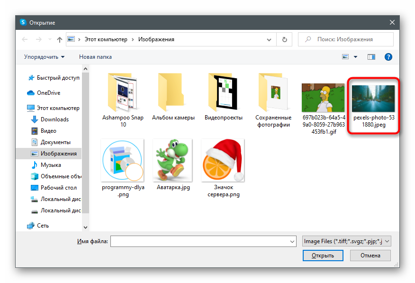Select the second Локальный диск entry

pos(56,210)
